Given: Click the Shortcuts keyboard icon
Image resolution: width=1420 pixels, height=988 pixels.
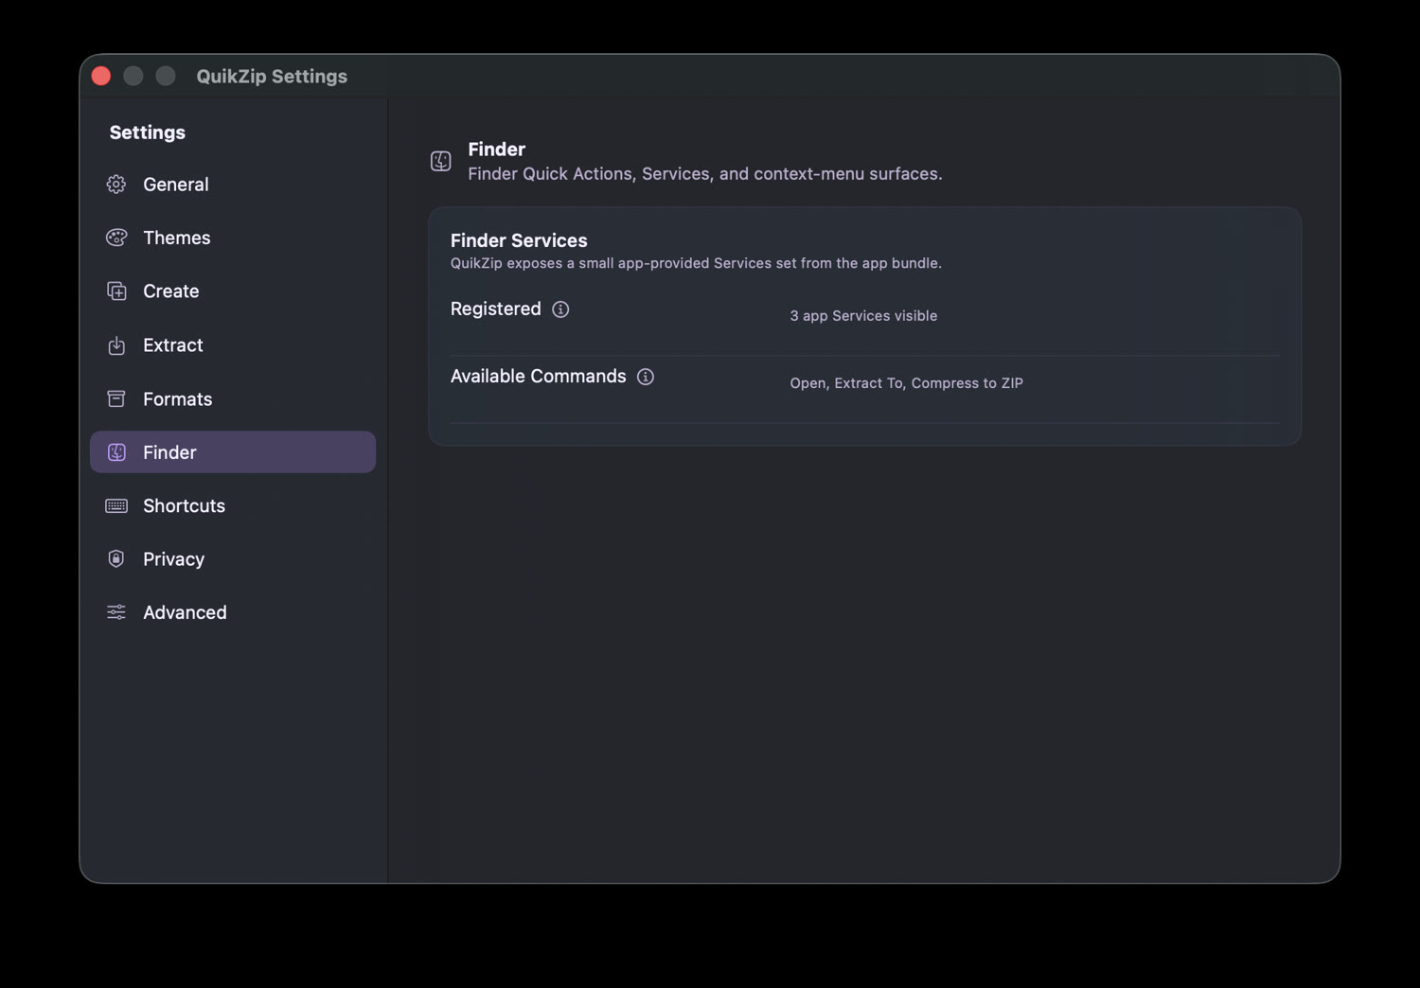Looking at the screenshot, I should coord(116,506).
